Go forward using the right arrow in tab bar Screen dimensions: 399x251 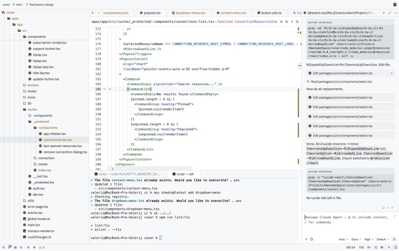99,13
